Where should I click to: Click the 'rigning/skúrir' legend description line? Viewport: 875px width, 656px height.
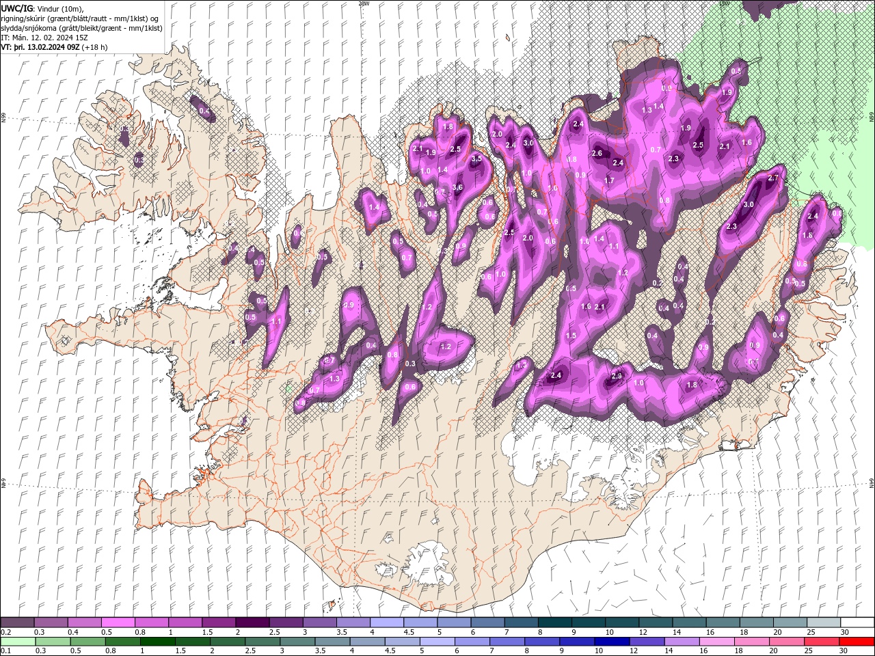coord(80,18)
